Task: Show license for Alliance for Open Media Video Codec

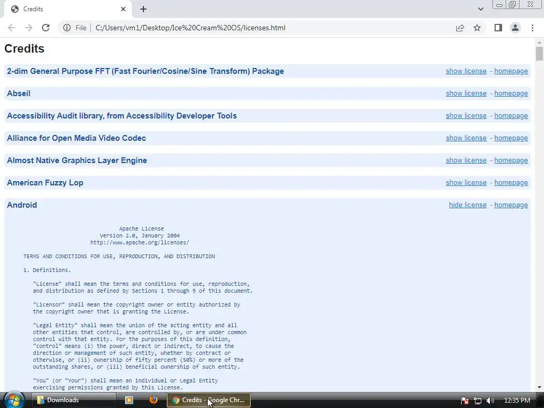Action: (x=466, y=138)
